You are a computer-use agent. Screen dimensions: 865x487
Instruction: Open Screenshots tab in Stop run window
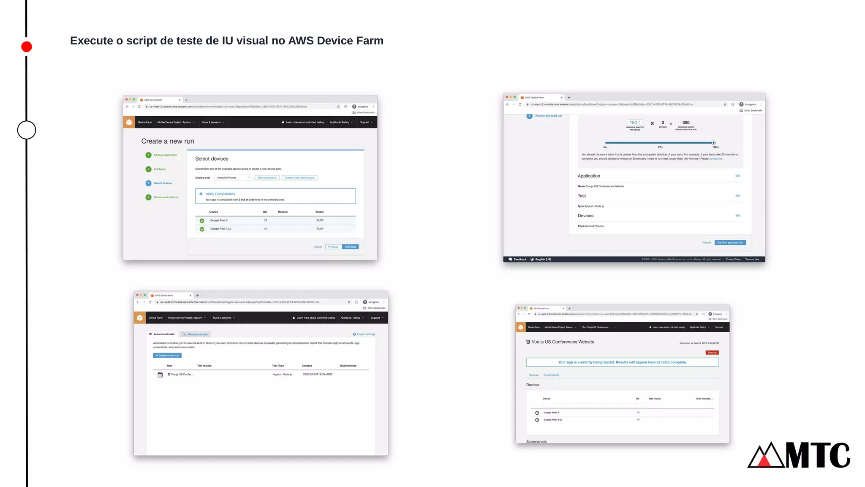tap(551, 375)
